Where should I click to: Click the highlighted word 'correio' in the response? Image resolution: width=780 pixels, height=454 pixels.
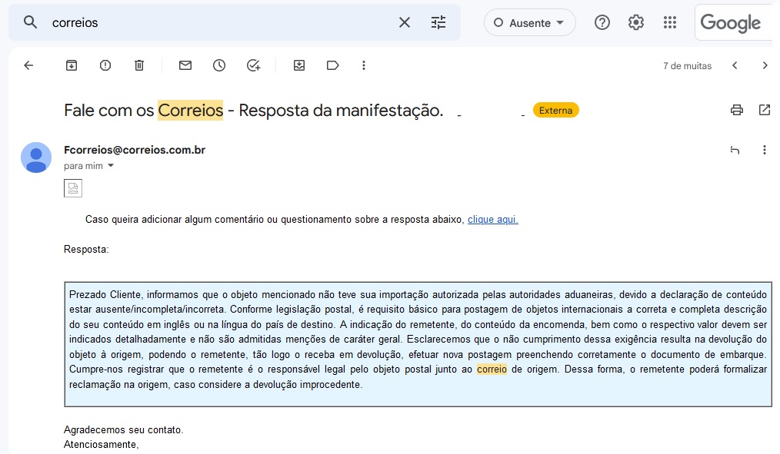pos(492,369)
